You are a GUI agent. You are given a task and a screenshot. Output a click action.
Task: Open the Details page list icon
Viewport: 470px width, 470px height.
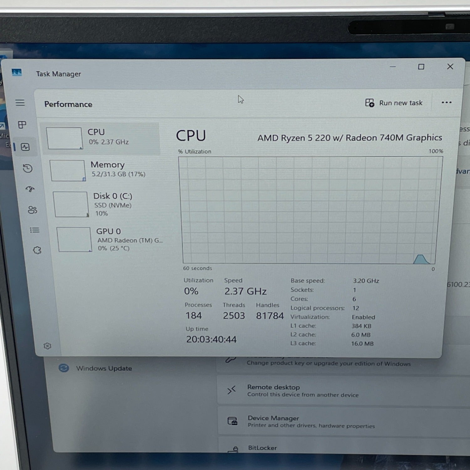point(34,230)
